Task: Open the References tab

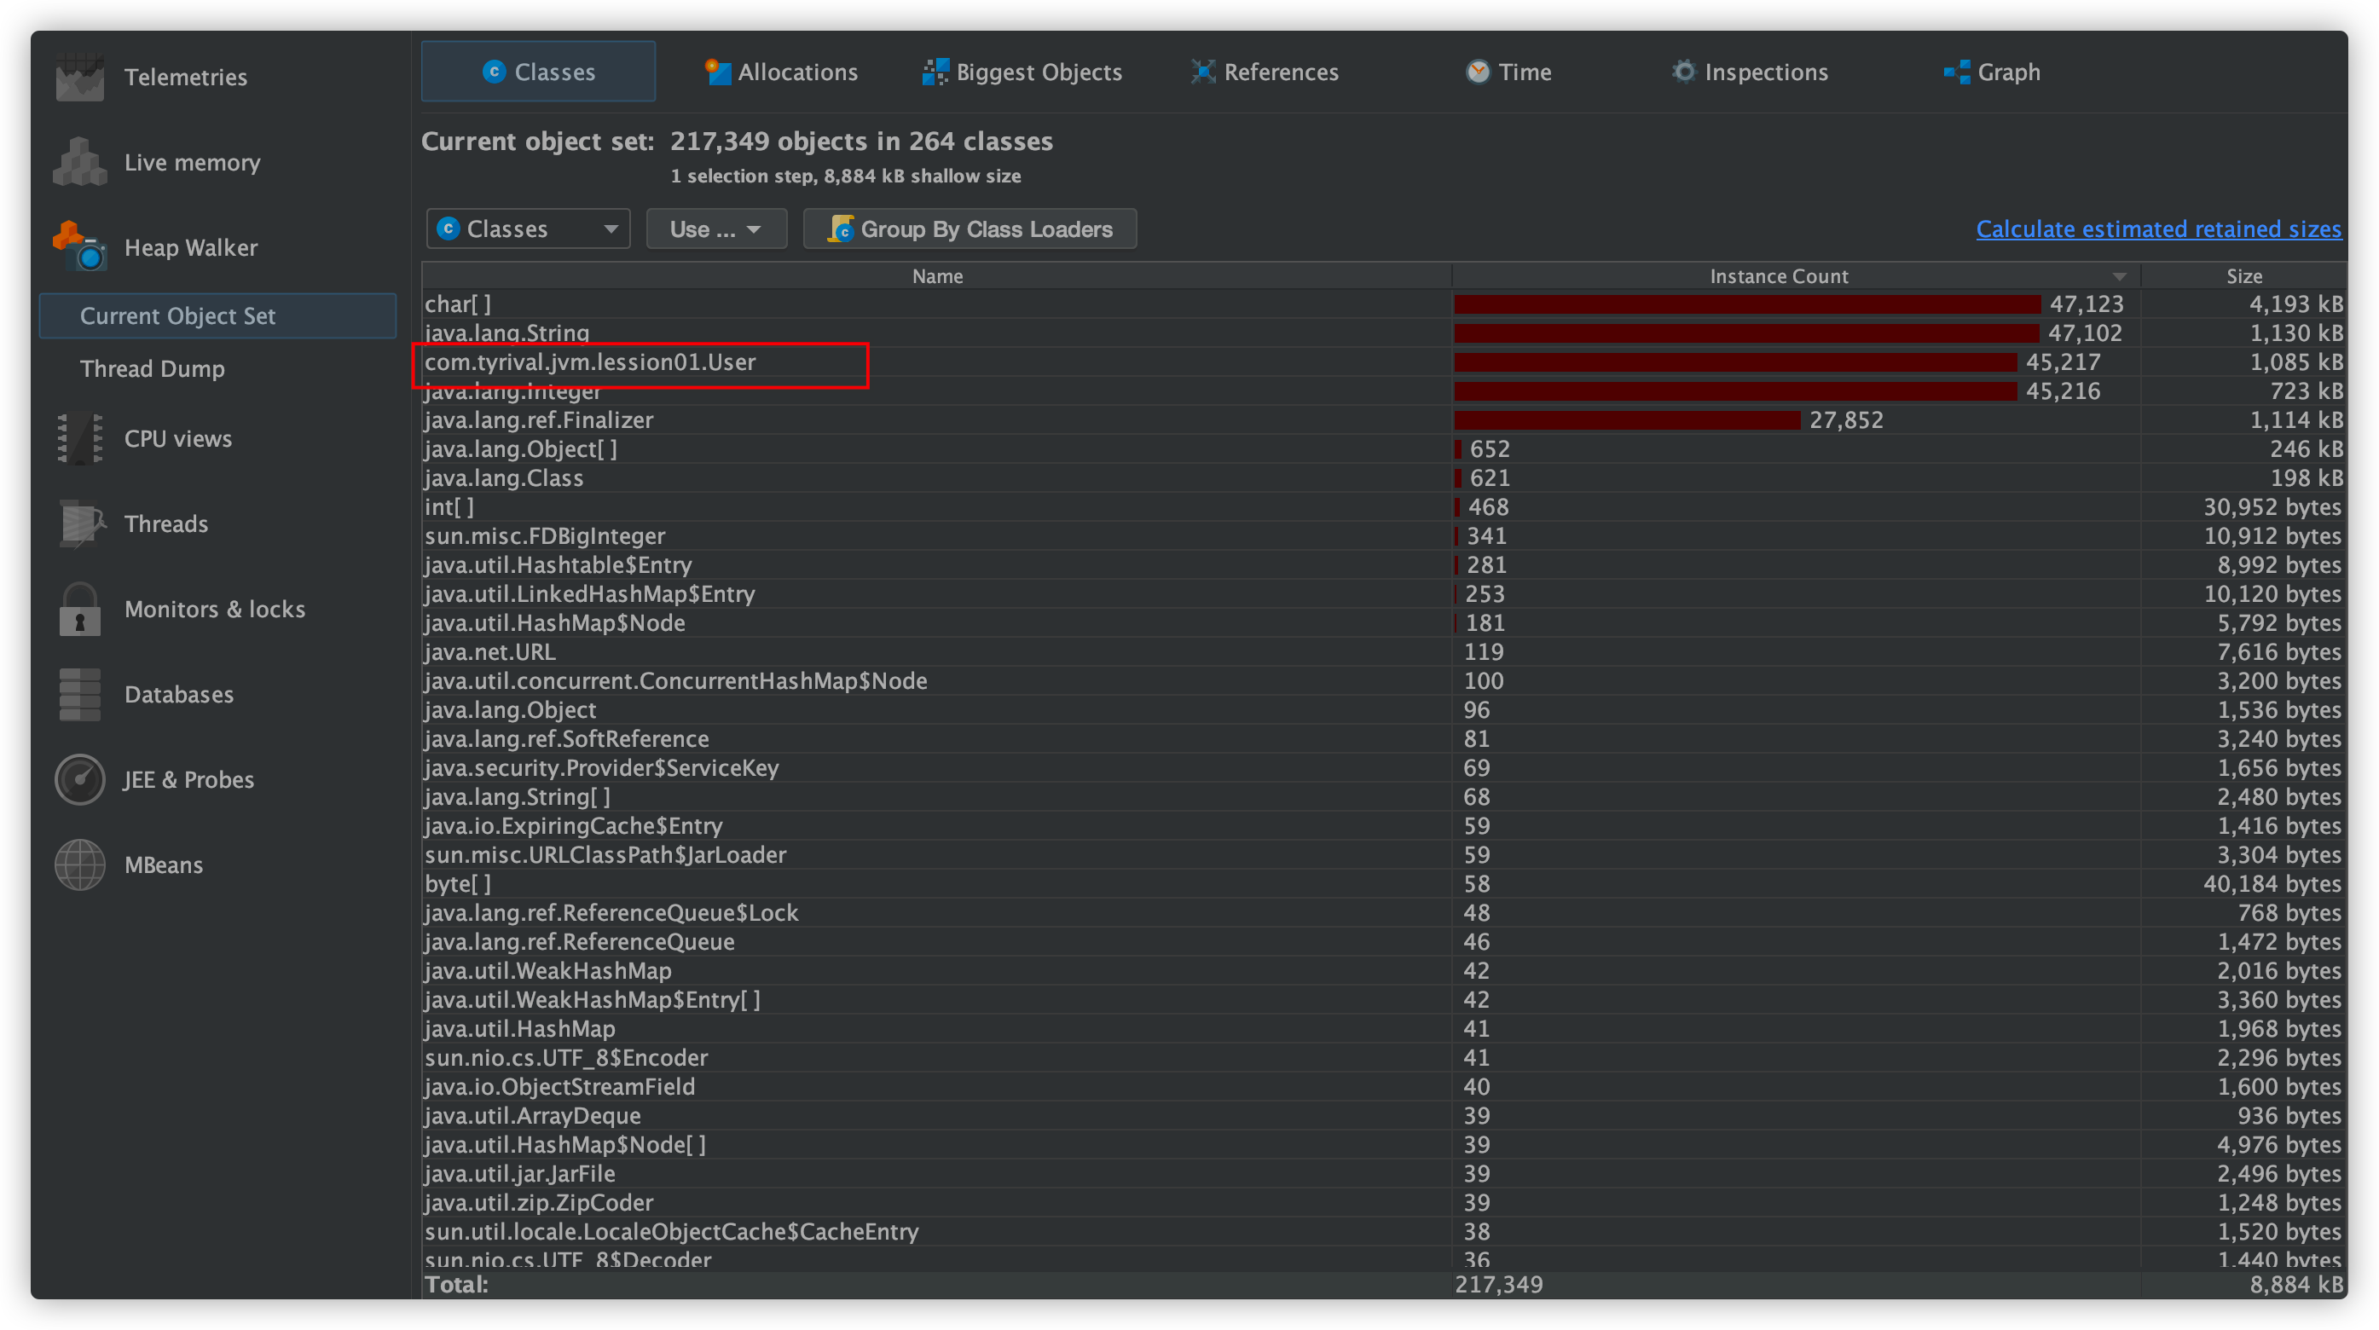Action: [1265, 72]
